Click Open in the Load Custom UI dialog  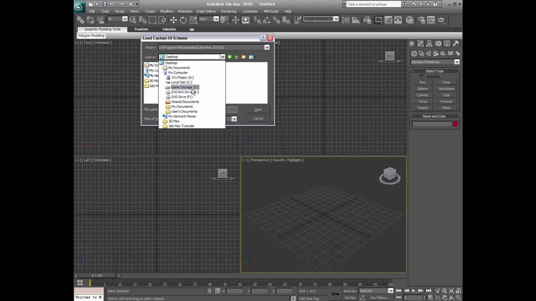pos(258,110)
